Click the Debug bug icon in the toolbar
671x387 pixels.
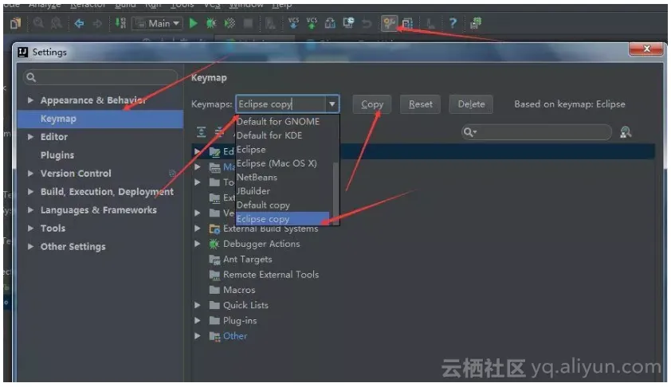point(211,23)
